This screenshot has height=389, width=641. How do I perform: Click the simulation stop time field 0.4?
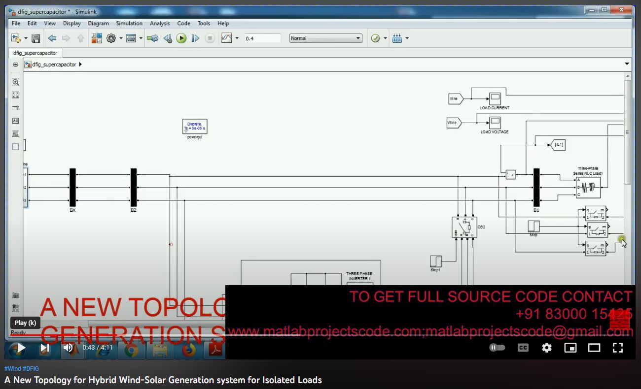click(263, 38)
